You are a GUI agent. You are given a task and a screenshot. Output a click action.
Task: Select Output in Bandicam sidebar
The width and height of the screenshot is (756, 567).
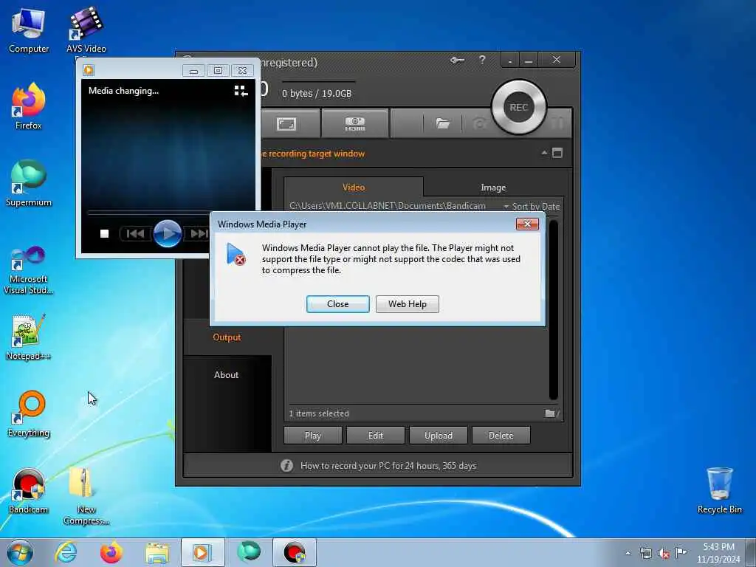tap(227, 337)
